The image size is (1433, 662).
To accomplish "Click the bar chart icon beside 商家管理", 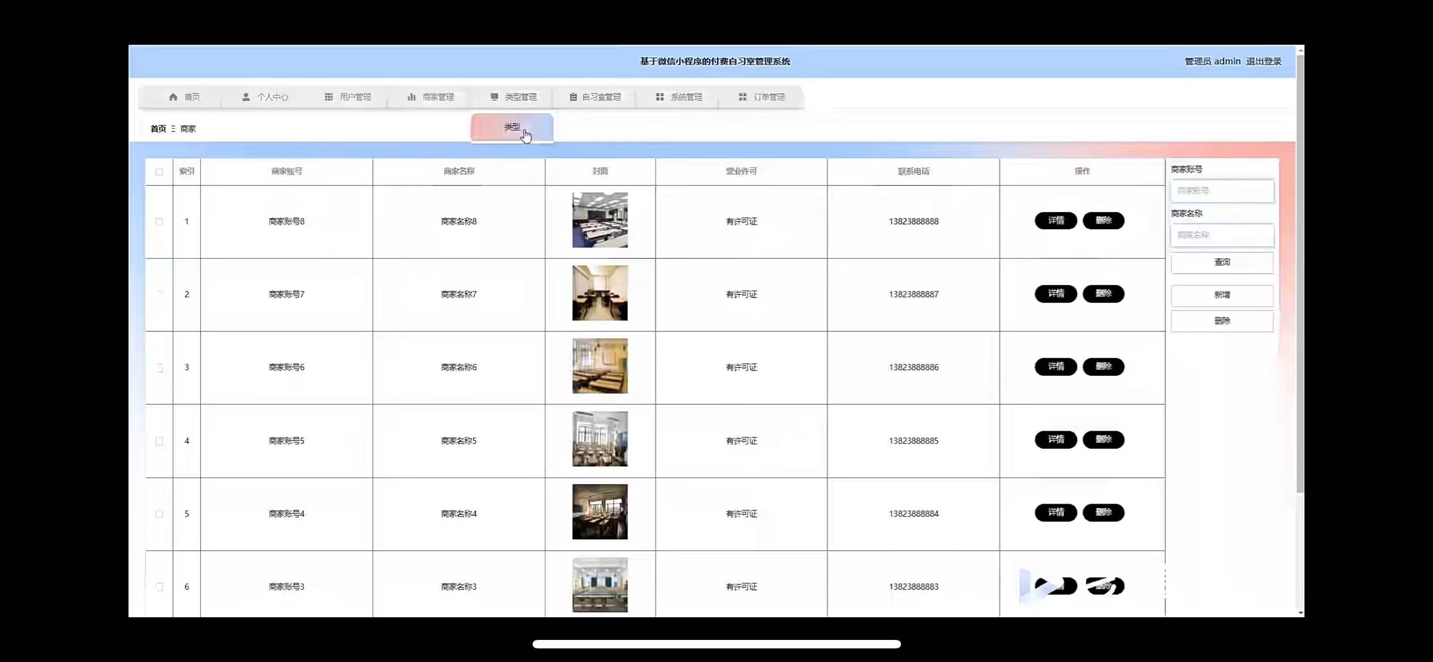I will point(411,97).
